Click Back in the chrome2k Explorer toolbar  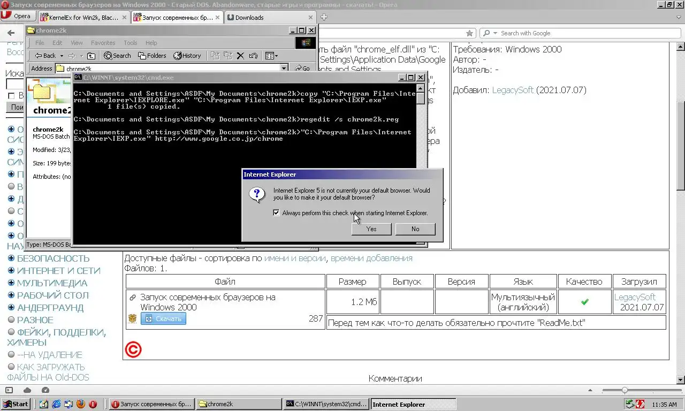(45, 56)
